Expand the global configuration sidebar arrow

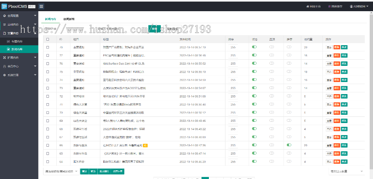click(35, 16)
